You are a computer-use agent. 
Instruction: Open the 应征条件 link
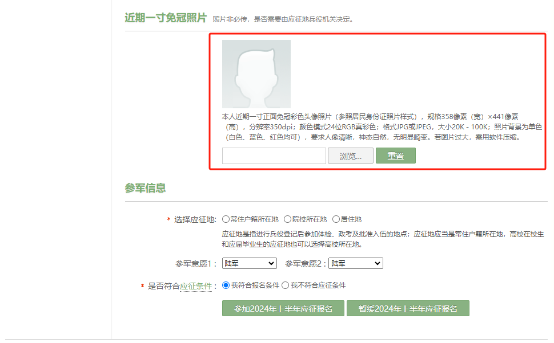(196, 286)
